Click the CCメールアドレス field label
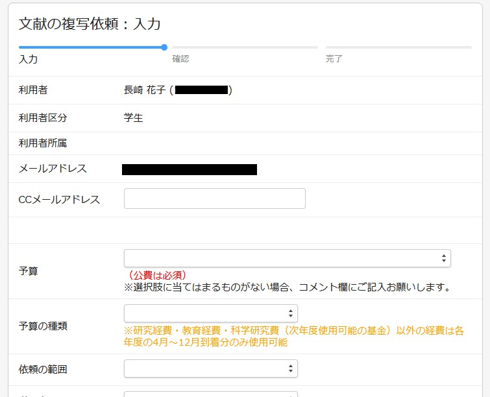The width and height of the screenshot is (490, 397). 60,199
